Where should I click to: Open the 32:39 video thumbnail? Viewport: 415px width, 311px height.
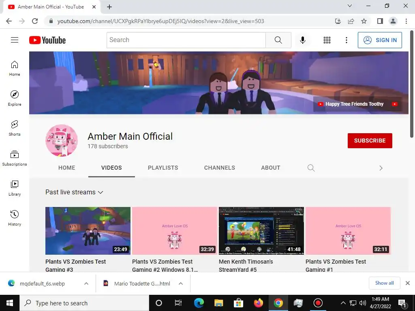tap(175, 231)
